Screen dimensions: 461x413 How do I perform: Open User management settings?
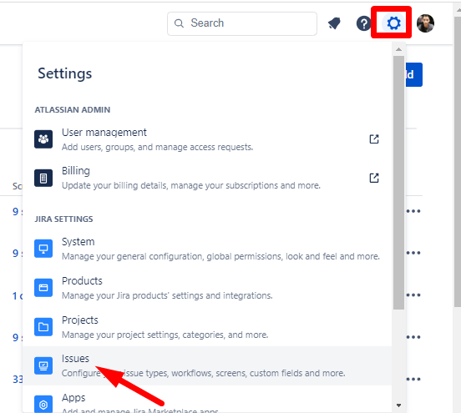click(x=206, y=139)
